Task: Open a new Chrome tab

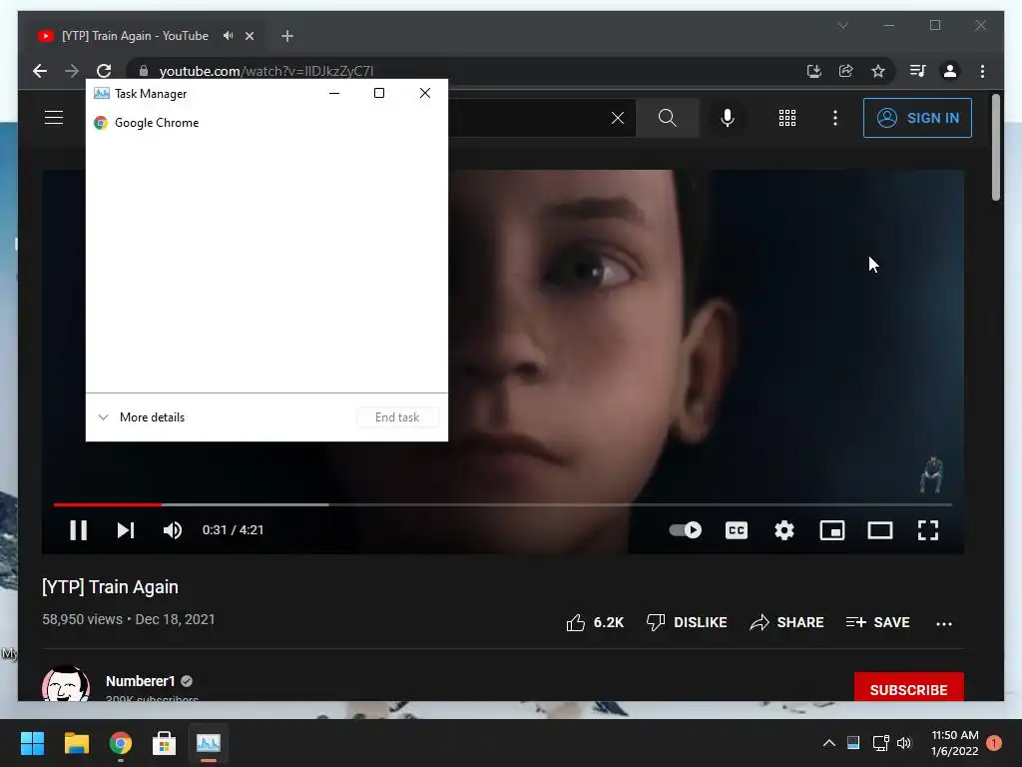Action: point(287,37)
